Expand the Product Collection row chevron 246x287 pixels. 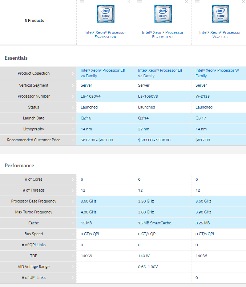click(73, 73)
